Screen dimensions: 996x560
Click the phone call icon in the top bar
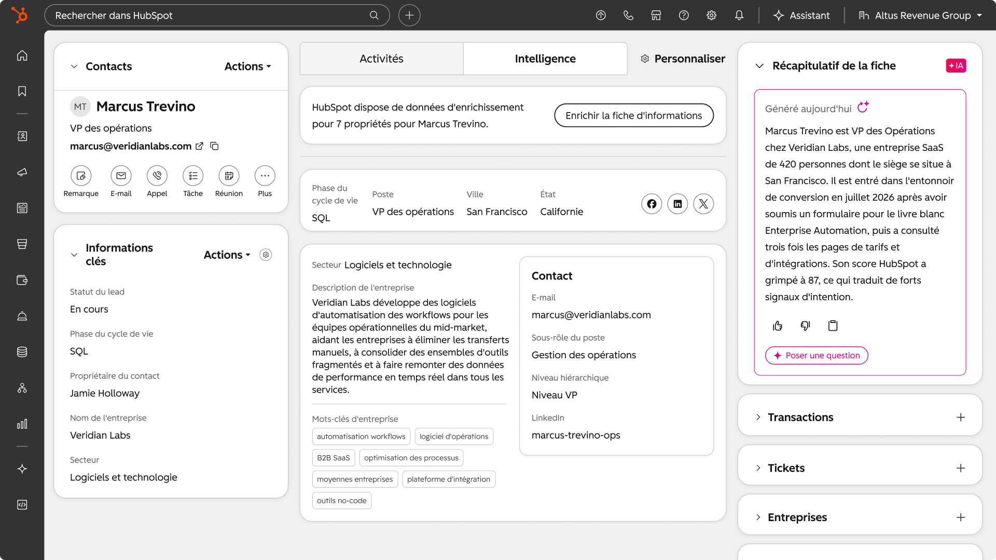tap(628, 15)
